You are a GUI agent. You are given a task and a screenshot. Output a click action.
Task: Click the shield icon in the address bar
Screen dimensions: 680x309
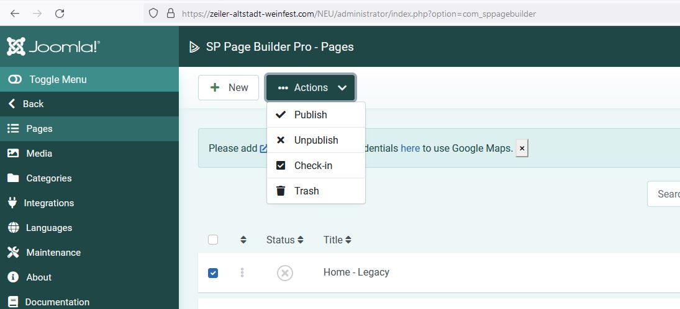coord(154,13)
